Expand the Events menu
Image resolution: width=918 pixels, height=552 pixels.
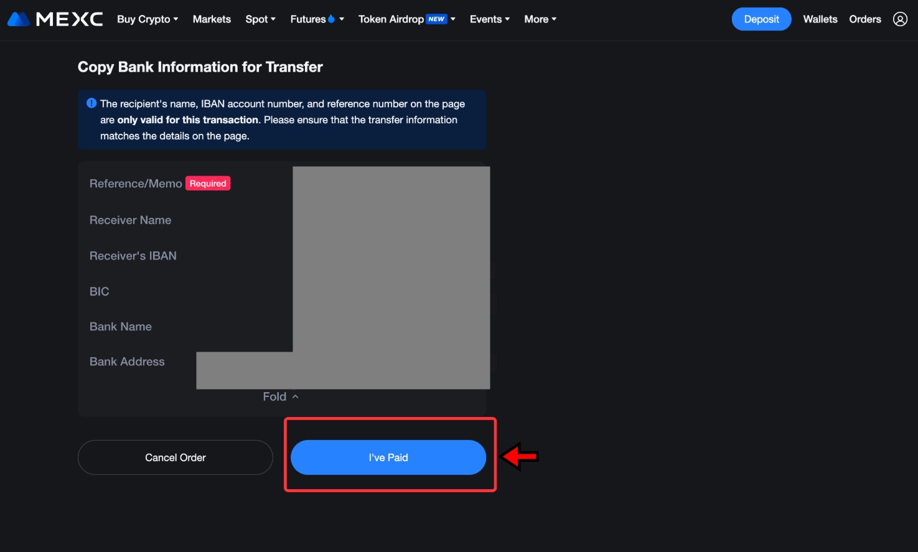point(489,19)
